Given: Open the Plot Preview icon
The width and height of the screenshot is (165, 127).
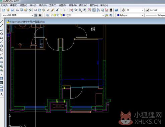Looking at the screenshot, I should click(x=21, y=10).
